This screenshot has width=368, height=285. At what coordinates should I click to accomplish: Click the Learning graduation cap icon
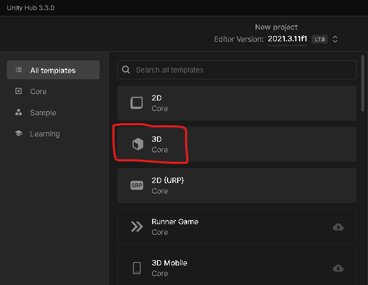point(19,134)
